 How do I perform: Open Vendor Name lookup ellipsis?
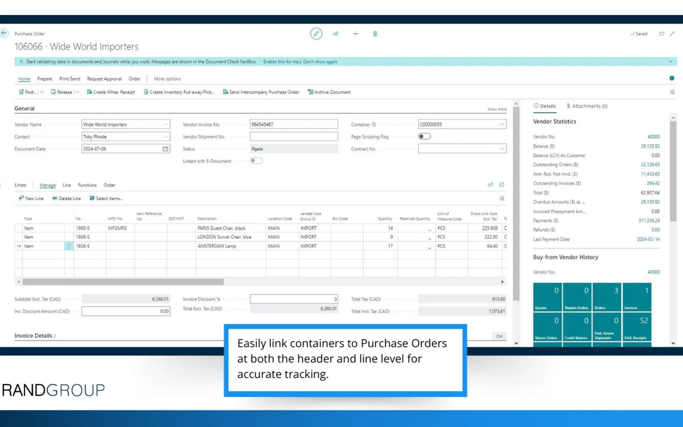pos(165,124)
